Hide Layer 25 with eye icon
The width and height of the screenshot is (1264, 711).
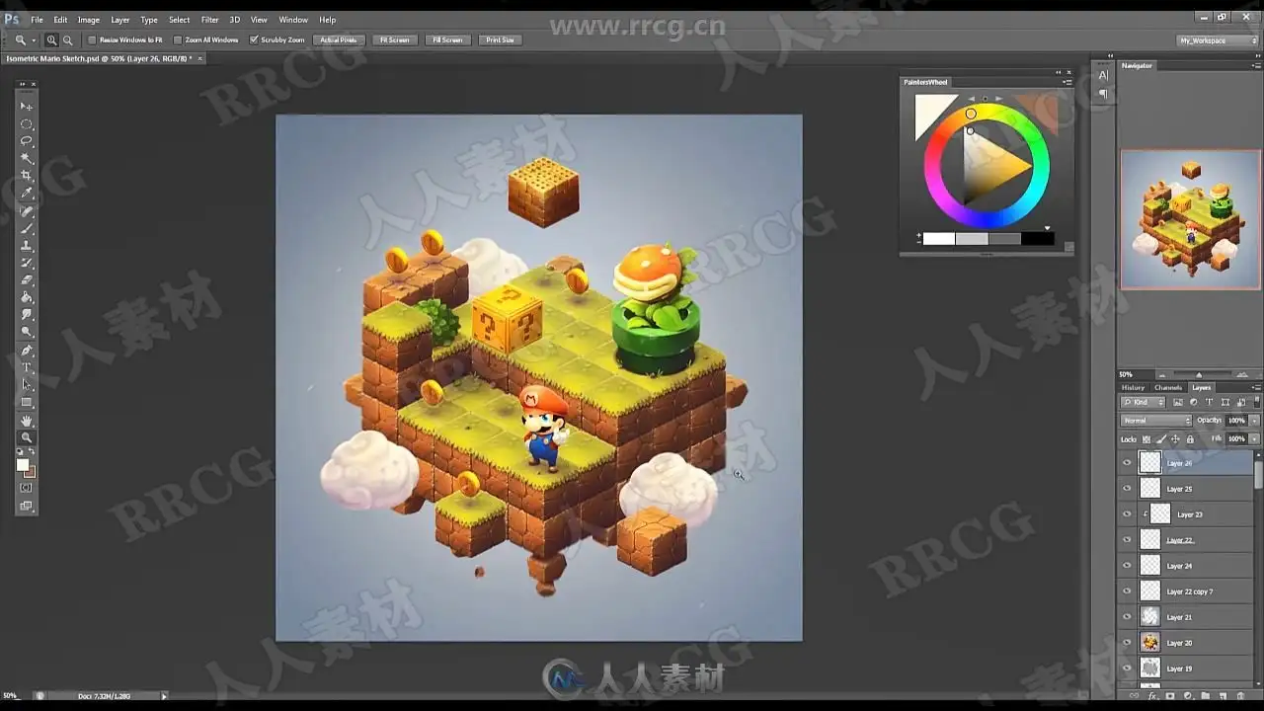point(1127,489)
